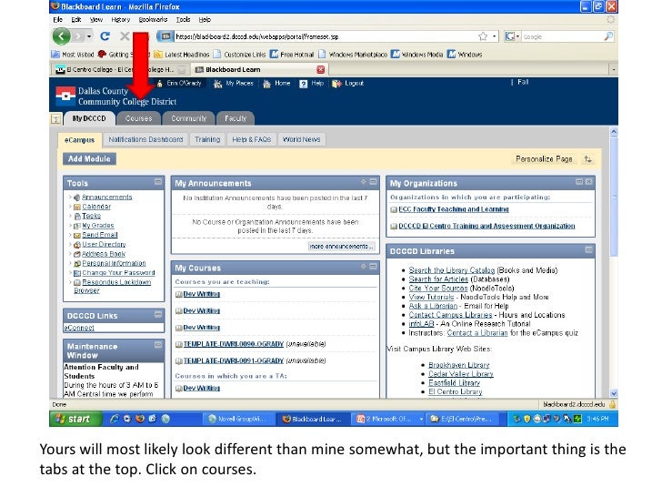This screenshot has width=662, height=497.
Task: Open Blackboard Learn taskbar item
Action: (312, 419)
